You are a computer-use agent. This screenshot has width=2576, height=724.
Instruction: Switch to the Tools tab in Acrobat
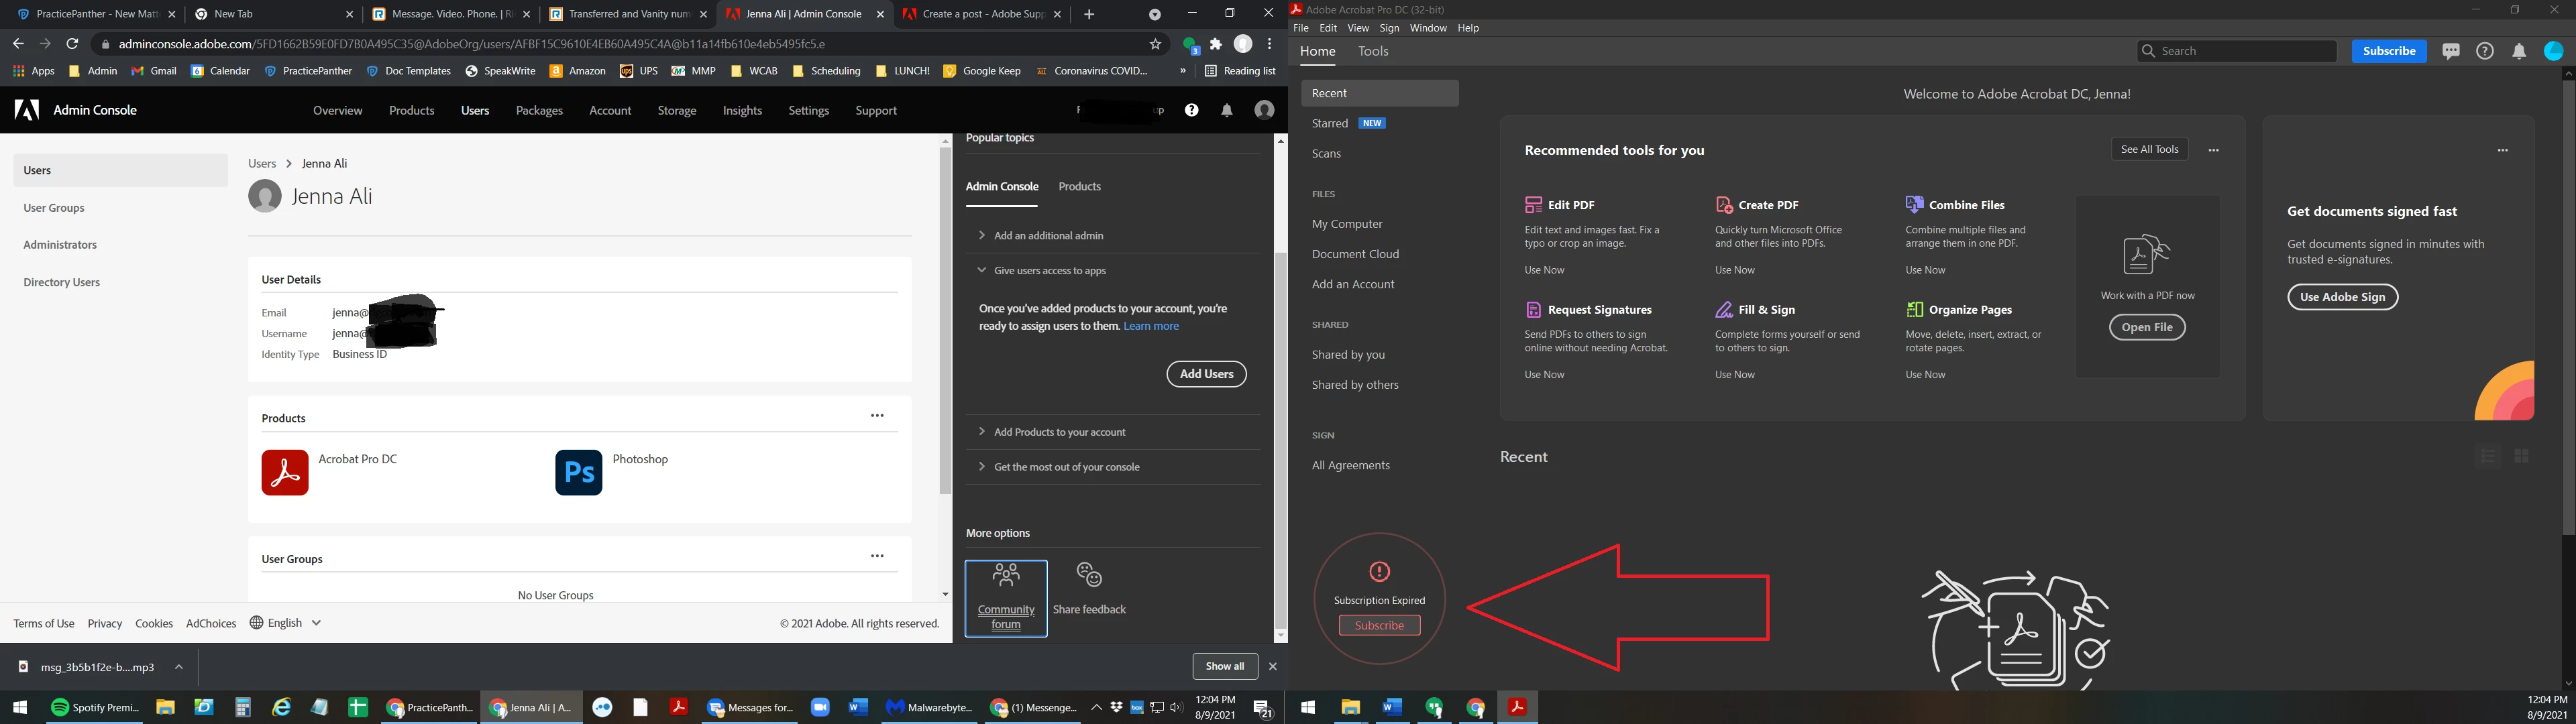(1373, 51)
